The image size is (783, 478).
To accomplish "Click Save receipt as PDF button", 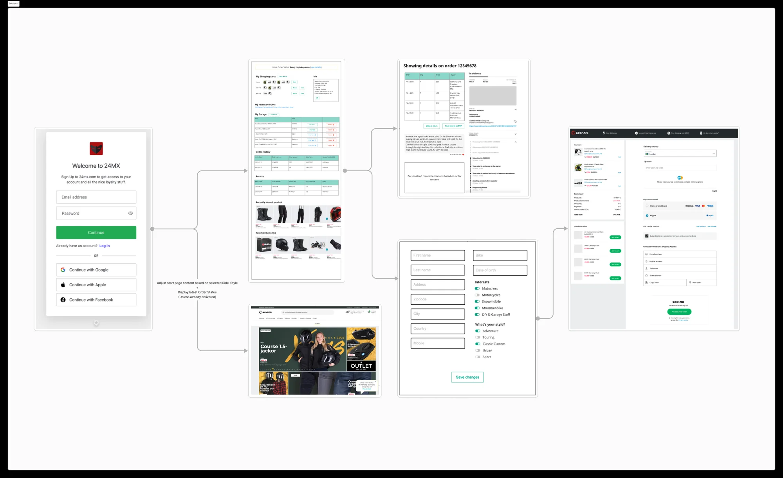I will tap(453, 126).
